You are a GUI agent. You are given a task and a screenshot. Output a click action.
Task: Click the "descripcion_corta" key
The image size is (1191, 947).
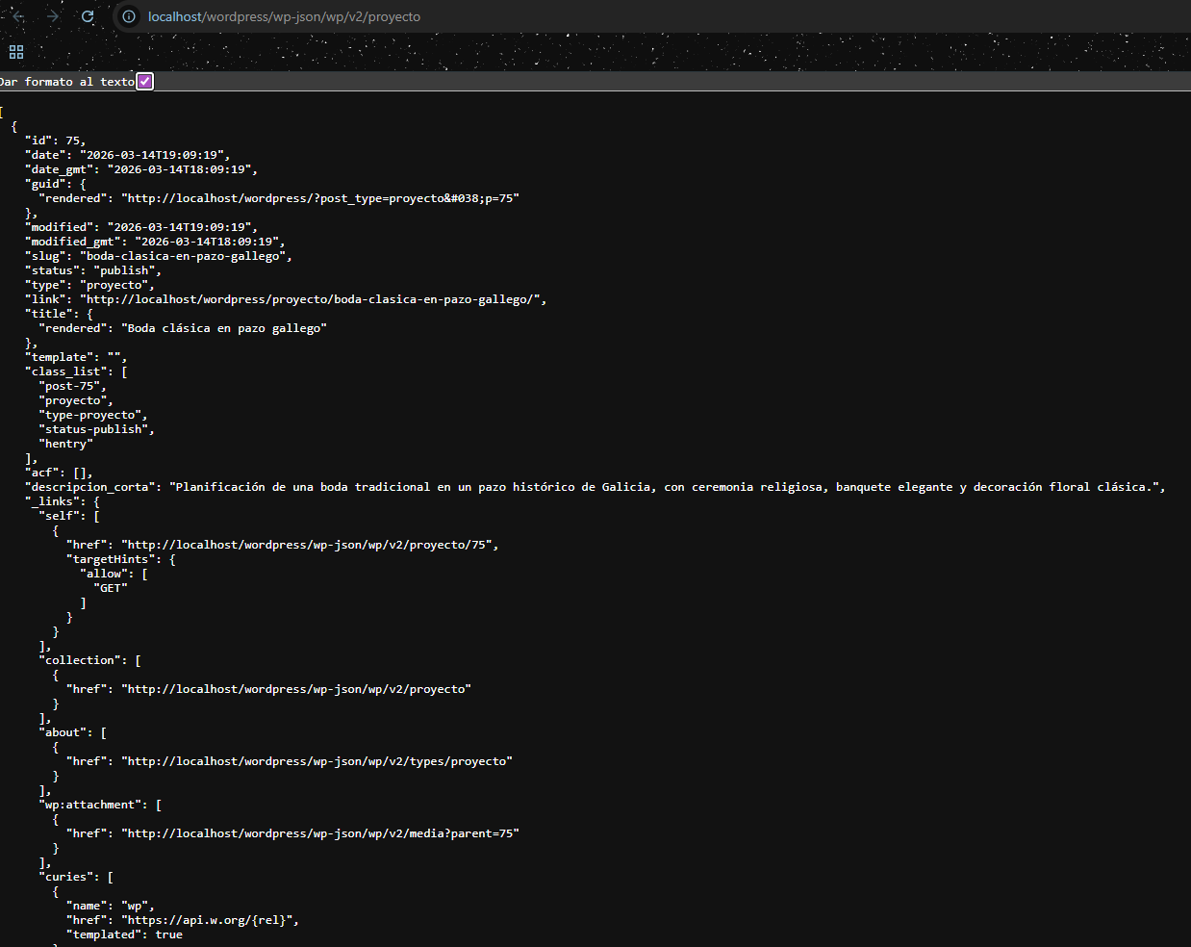(89, 487)
